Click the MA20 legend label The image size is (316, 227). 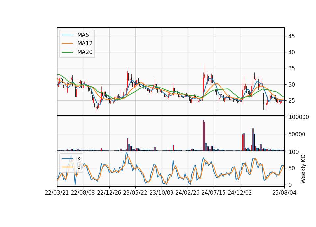(85, 52)
